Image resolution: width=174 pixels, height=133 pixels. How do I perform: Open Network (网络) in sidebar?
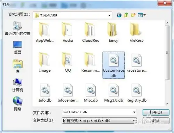[18, 104]
